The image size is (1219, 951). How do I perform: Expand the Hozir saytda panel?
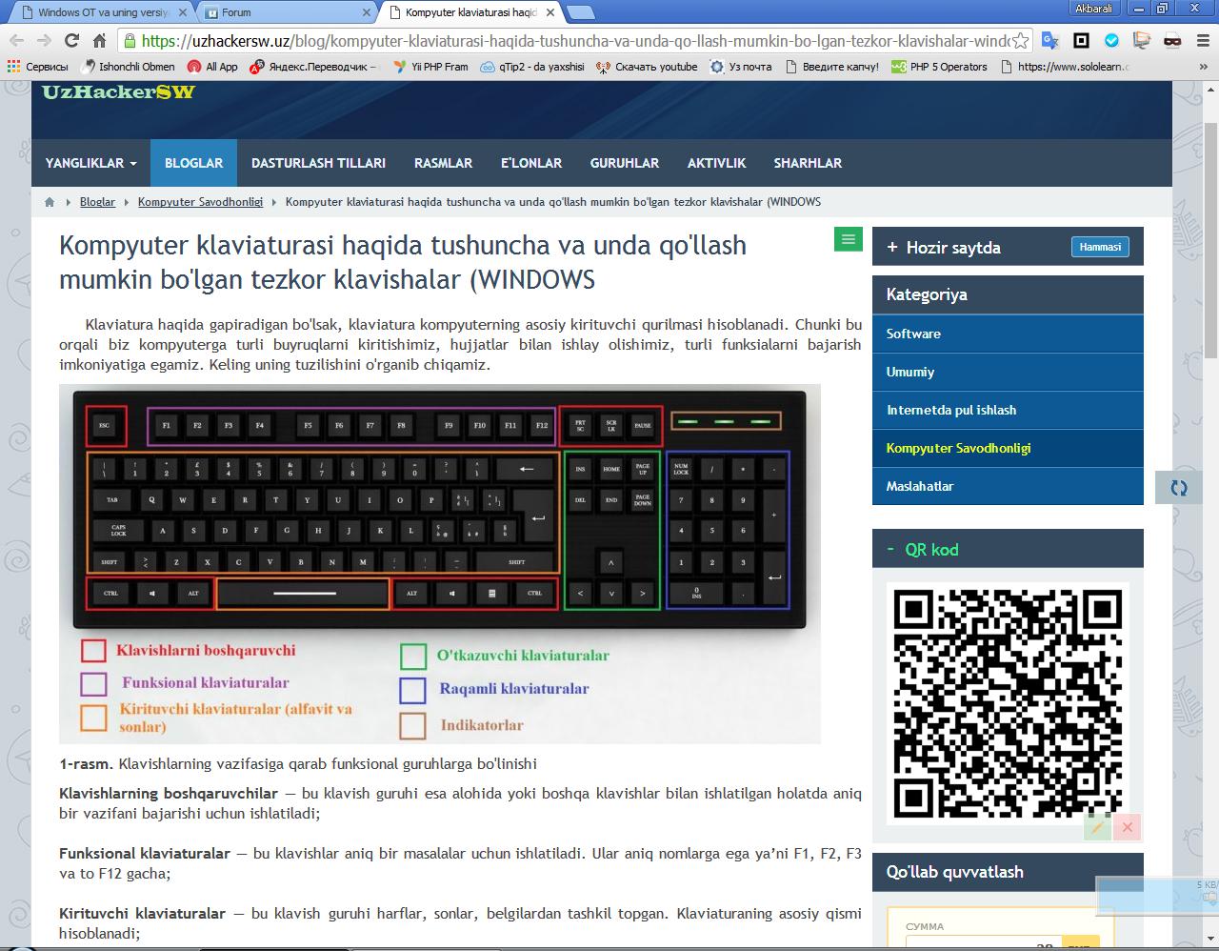click(892, 247)
